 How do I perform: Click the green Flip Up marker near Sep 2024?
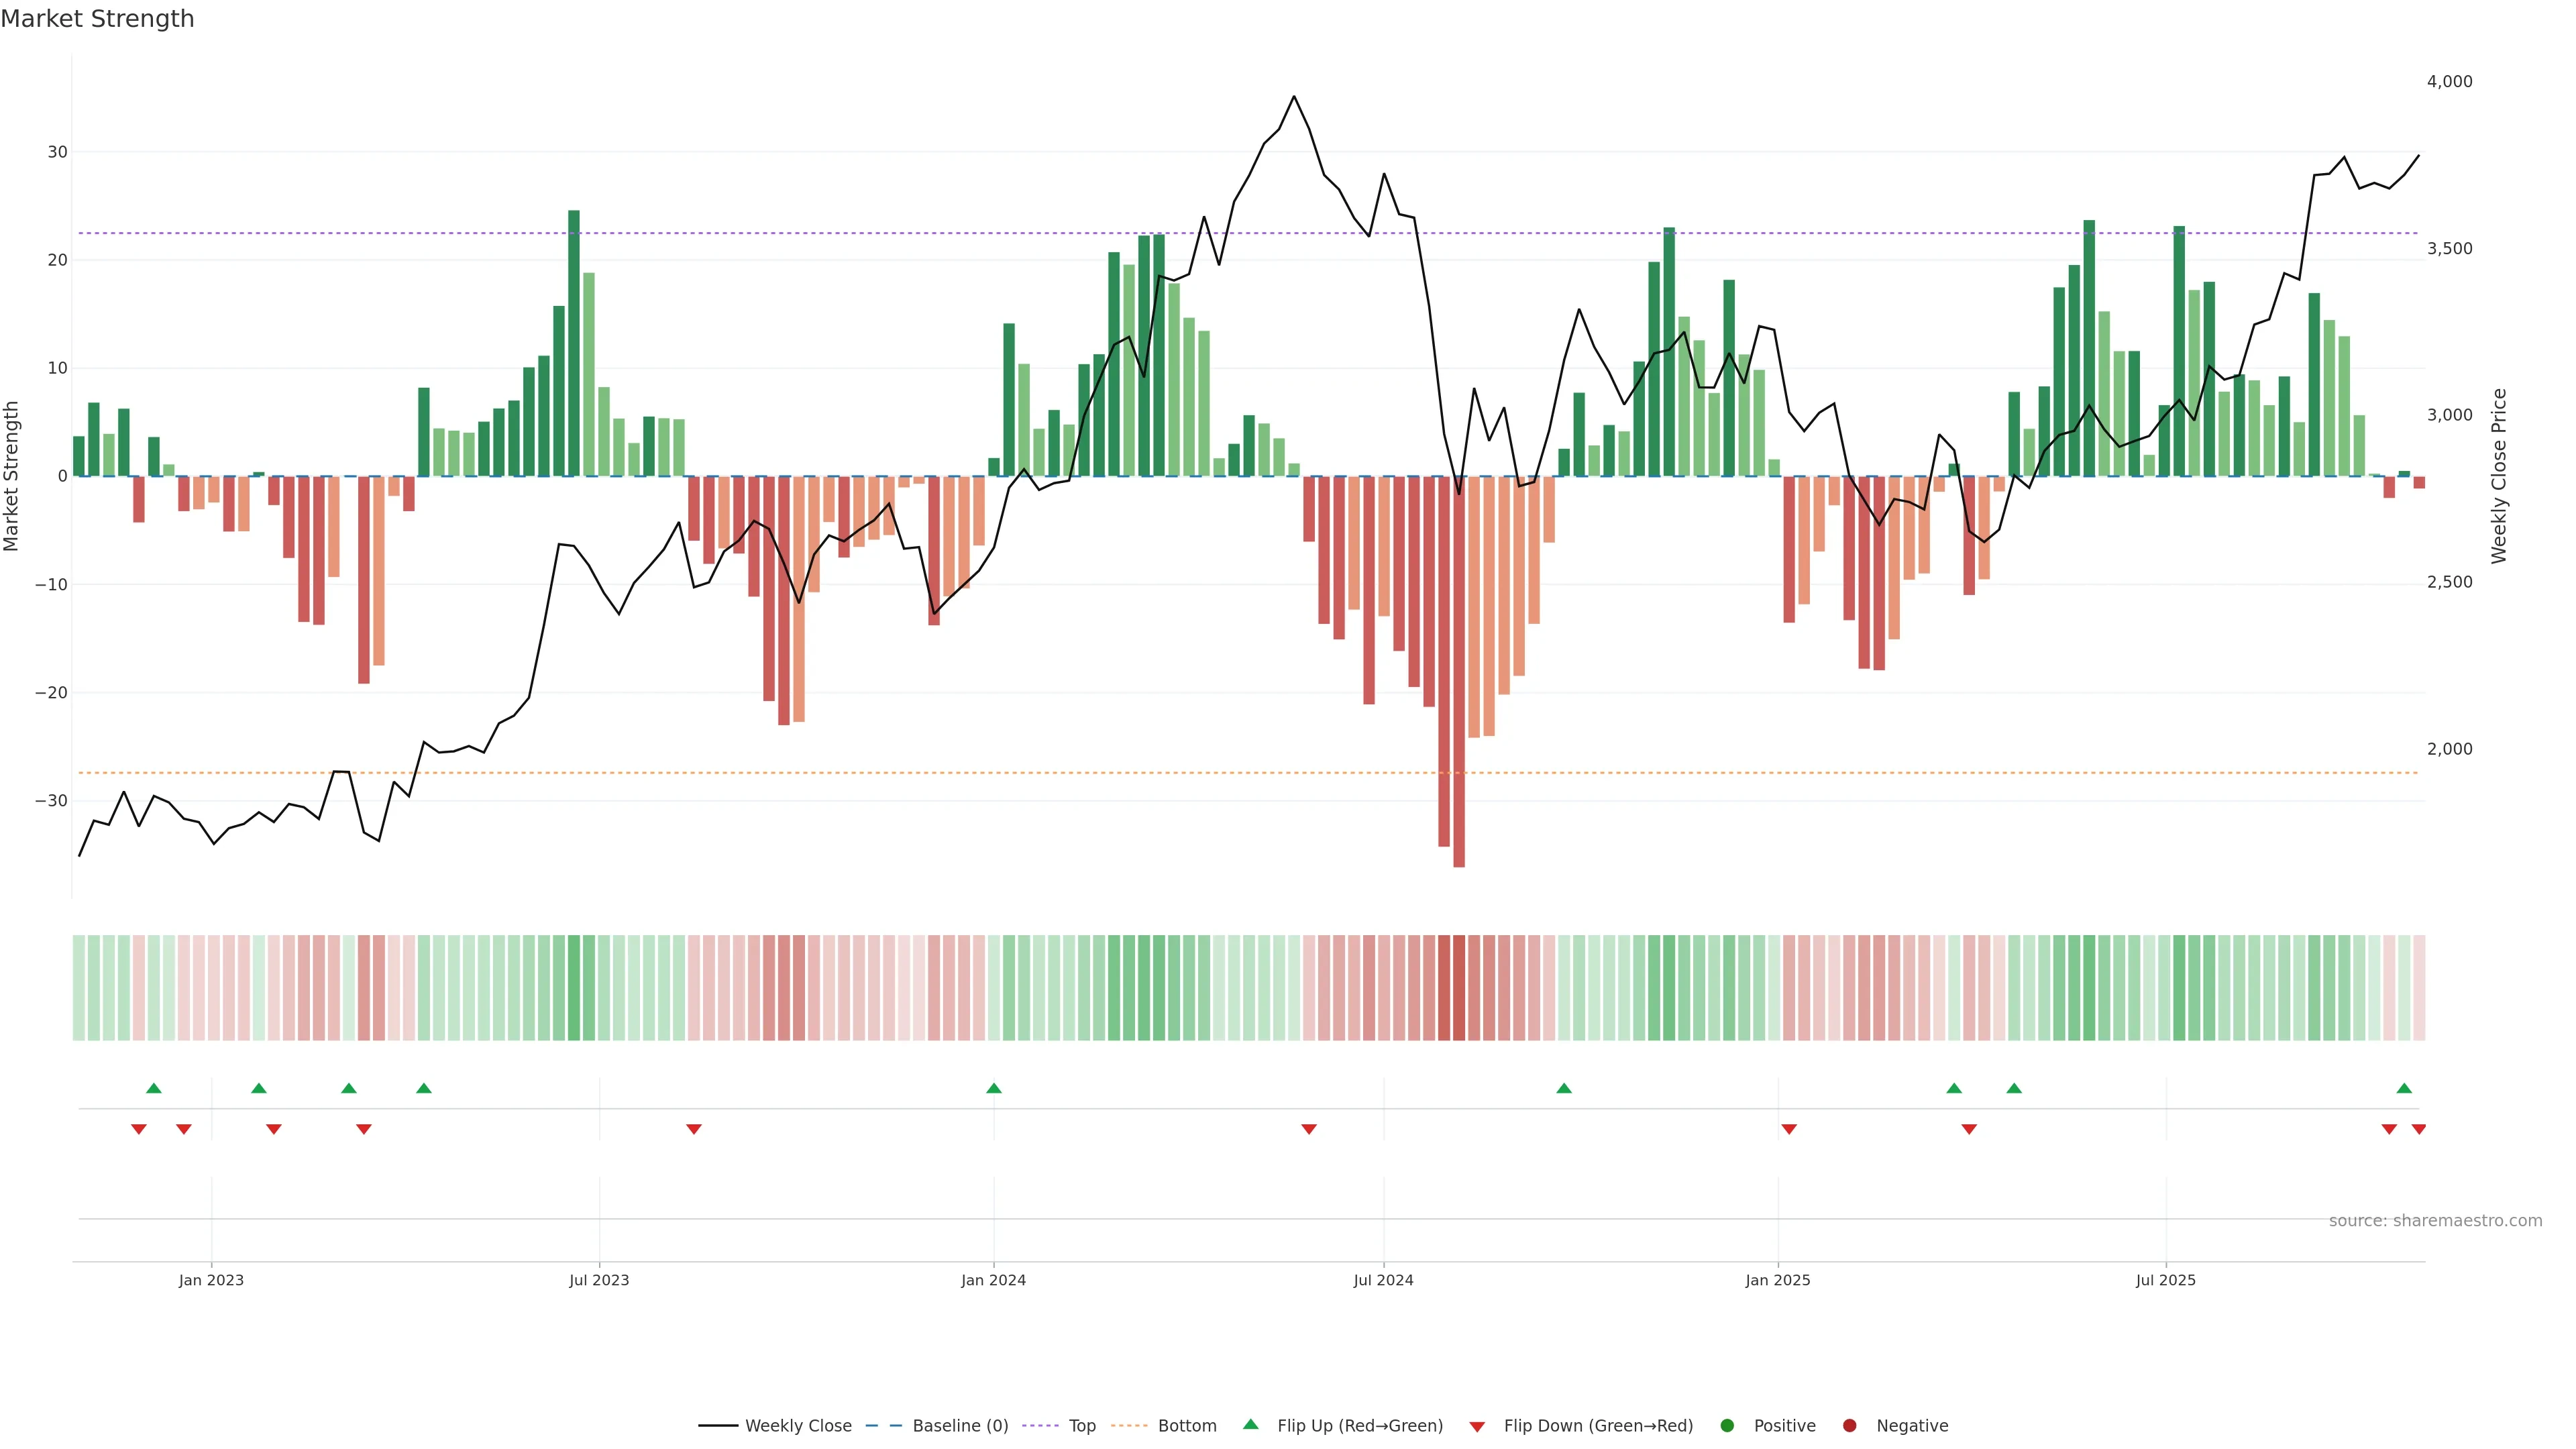[1564, 1088]
